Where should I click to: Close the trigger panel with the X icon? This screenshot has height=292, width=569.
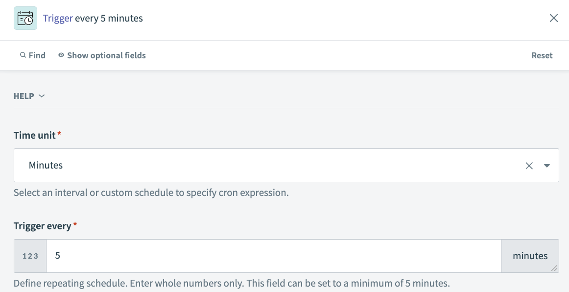554,18
